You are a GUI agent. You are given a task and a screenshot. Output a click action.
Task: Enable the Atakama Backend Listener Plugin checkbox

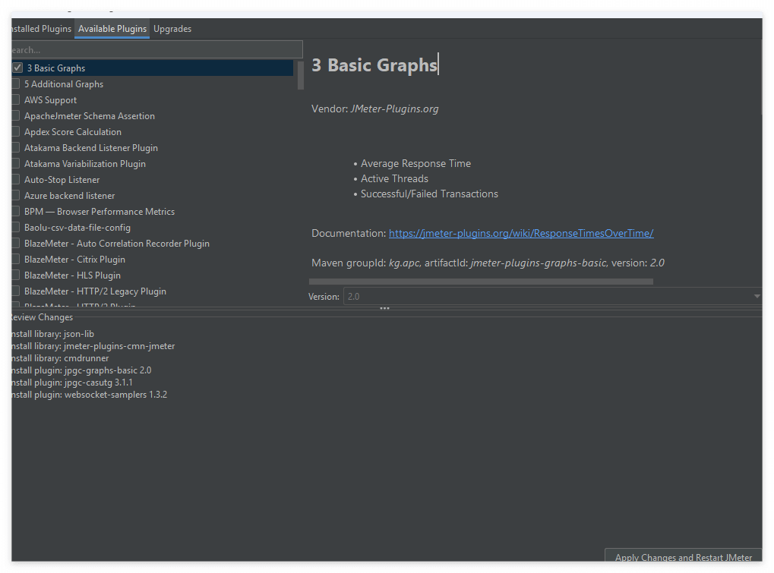click(x=16, y=147)
